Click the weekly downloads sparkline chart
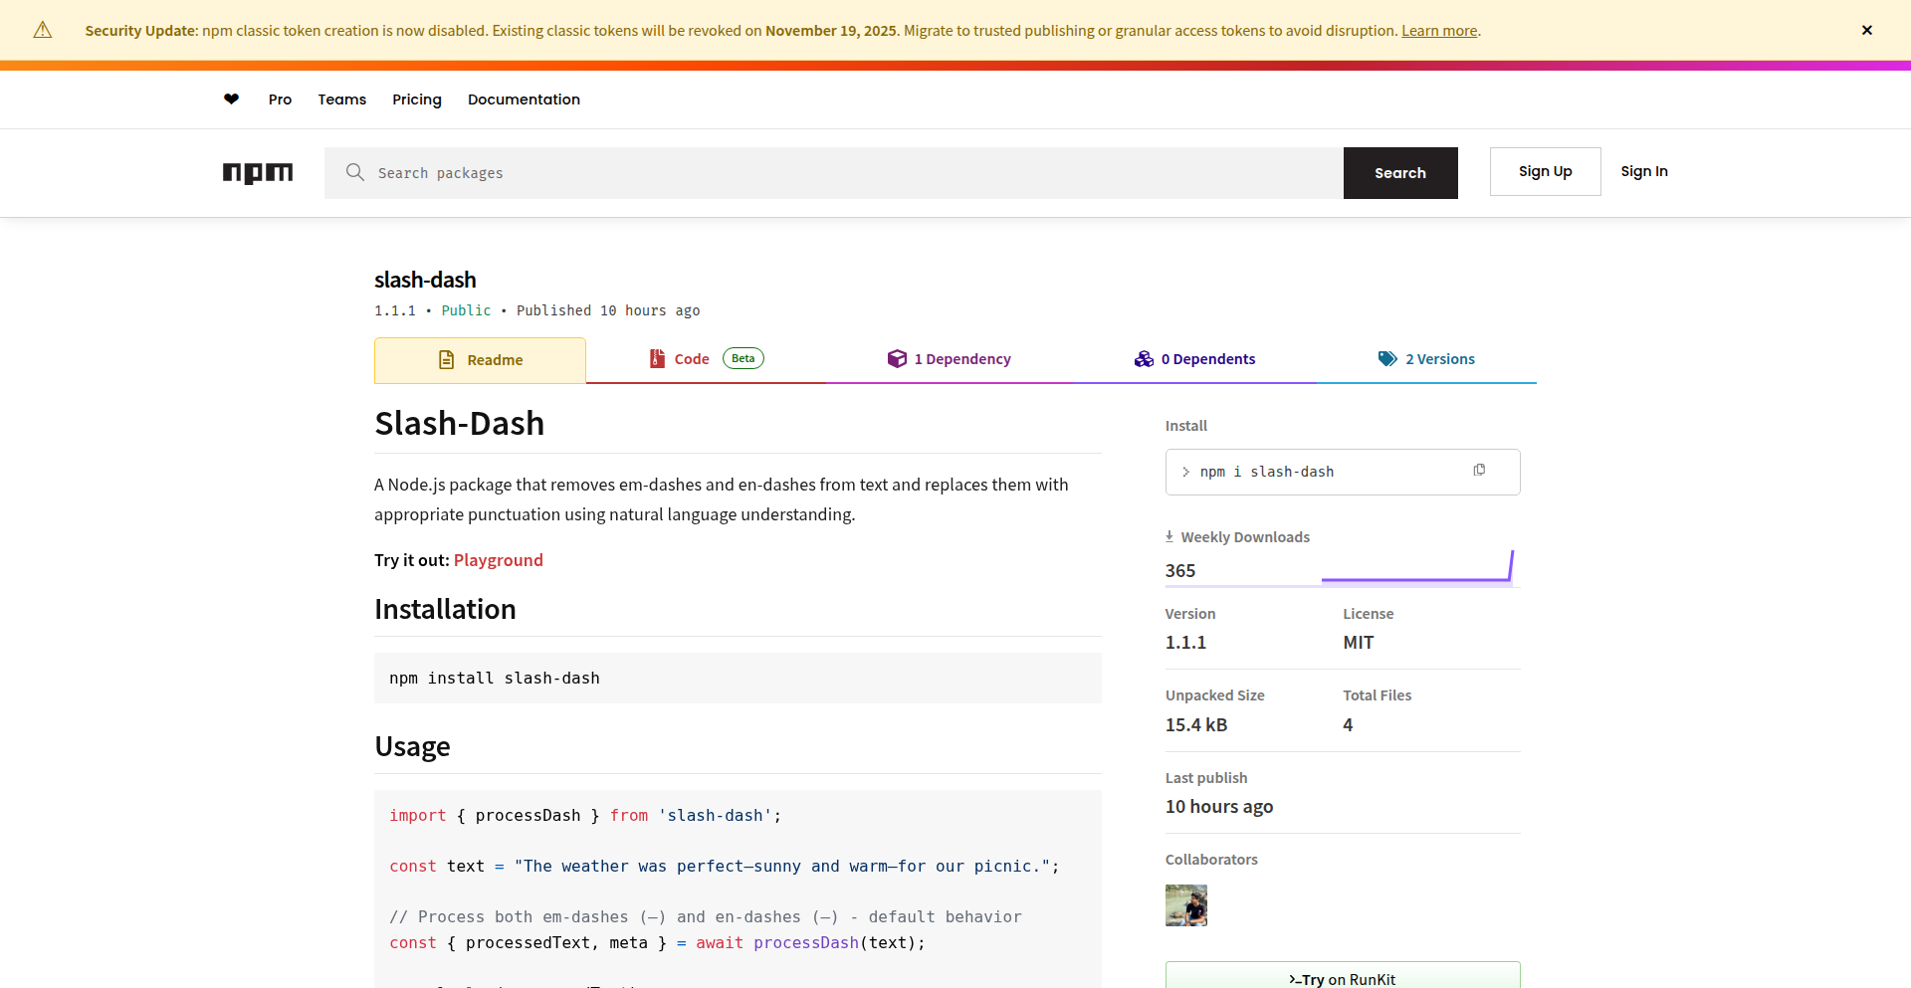 tap(1417, 567)
